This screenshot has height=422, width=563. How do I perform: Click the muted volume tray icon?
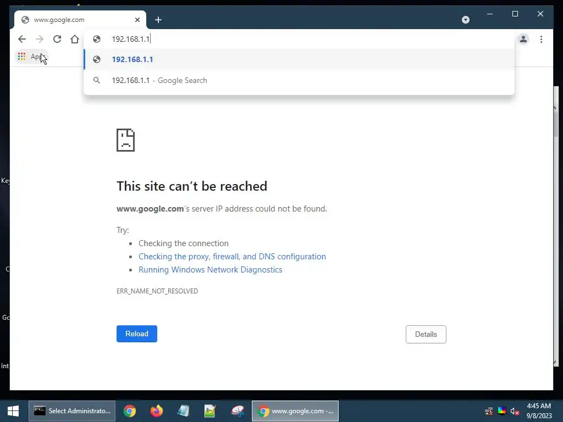coord(515,411)
